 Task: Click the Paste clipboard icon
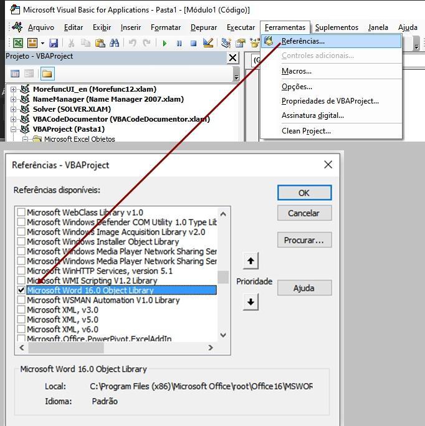pyautogui.click(x=100, y=43)
